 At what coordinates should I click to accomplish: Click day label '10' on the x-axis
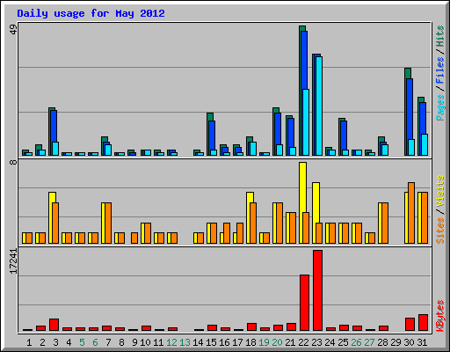[x=145, y=342]
